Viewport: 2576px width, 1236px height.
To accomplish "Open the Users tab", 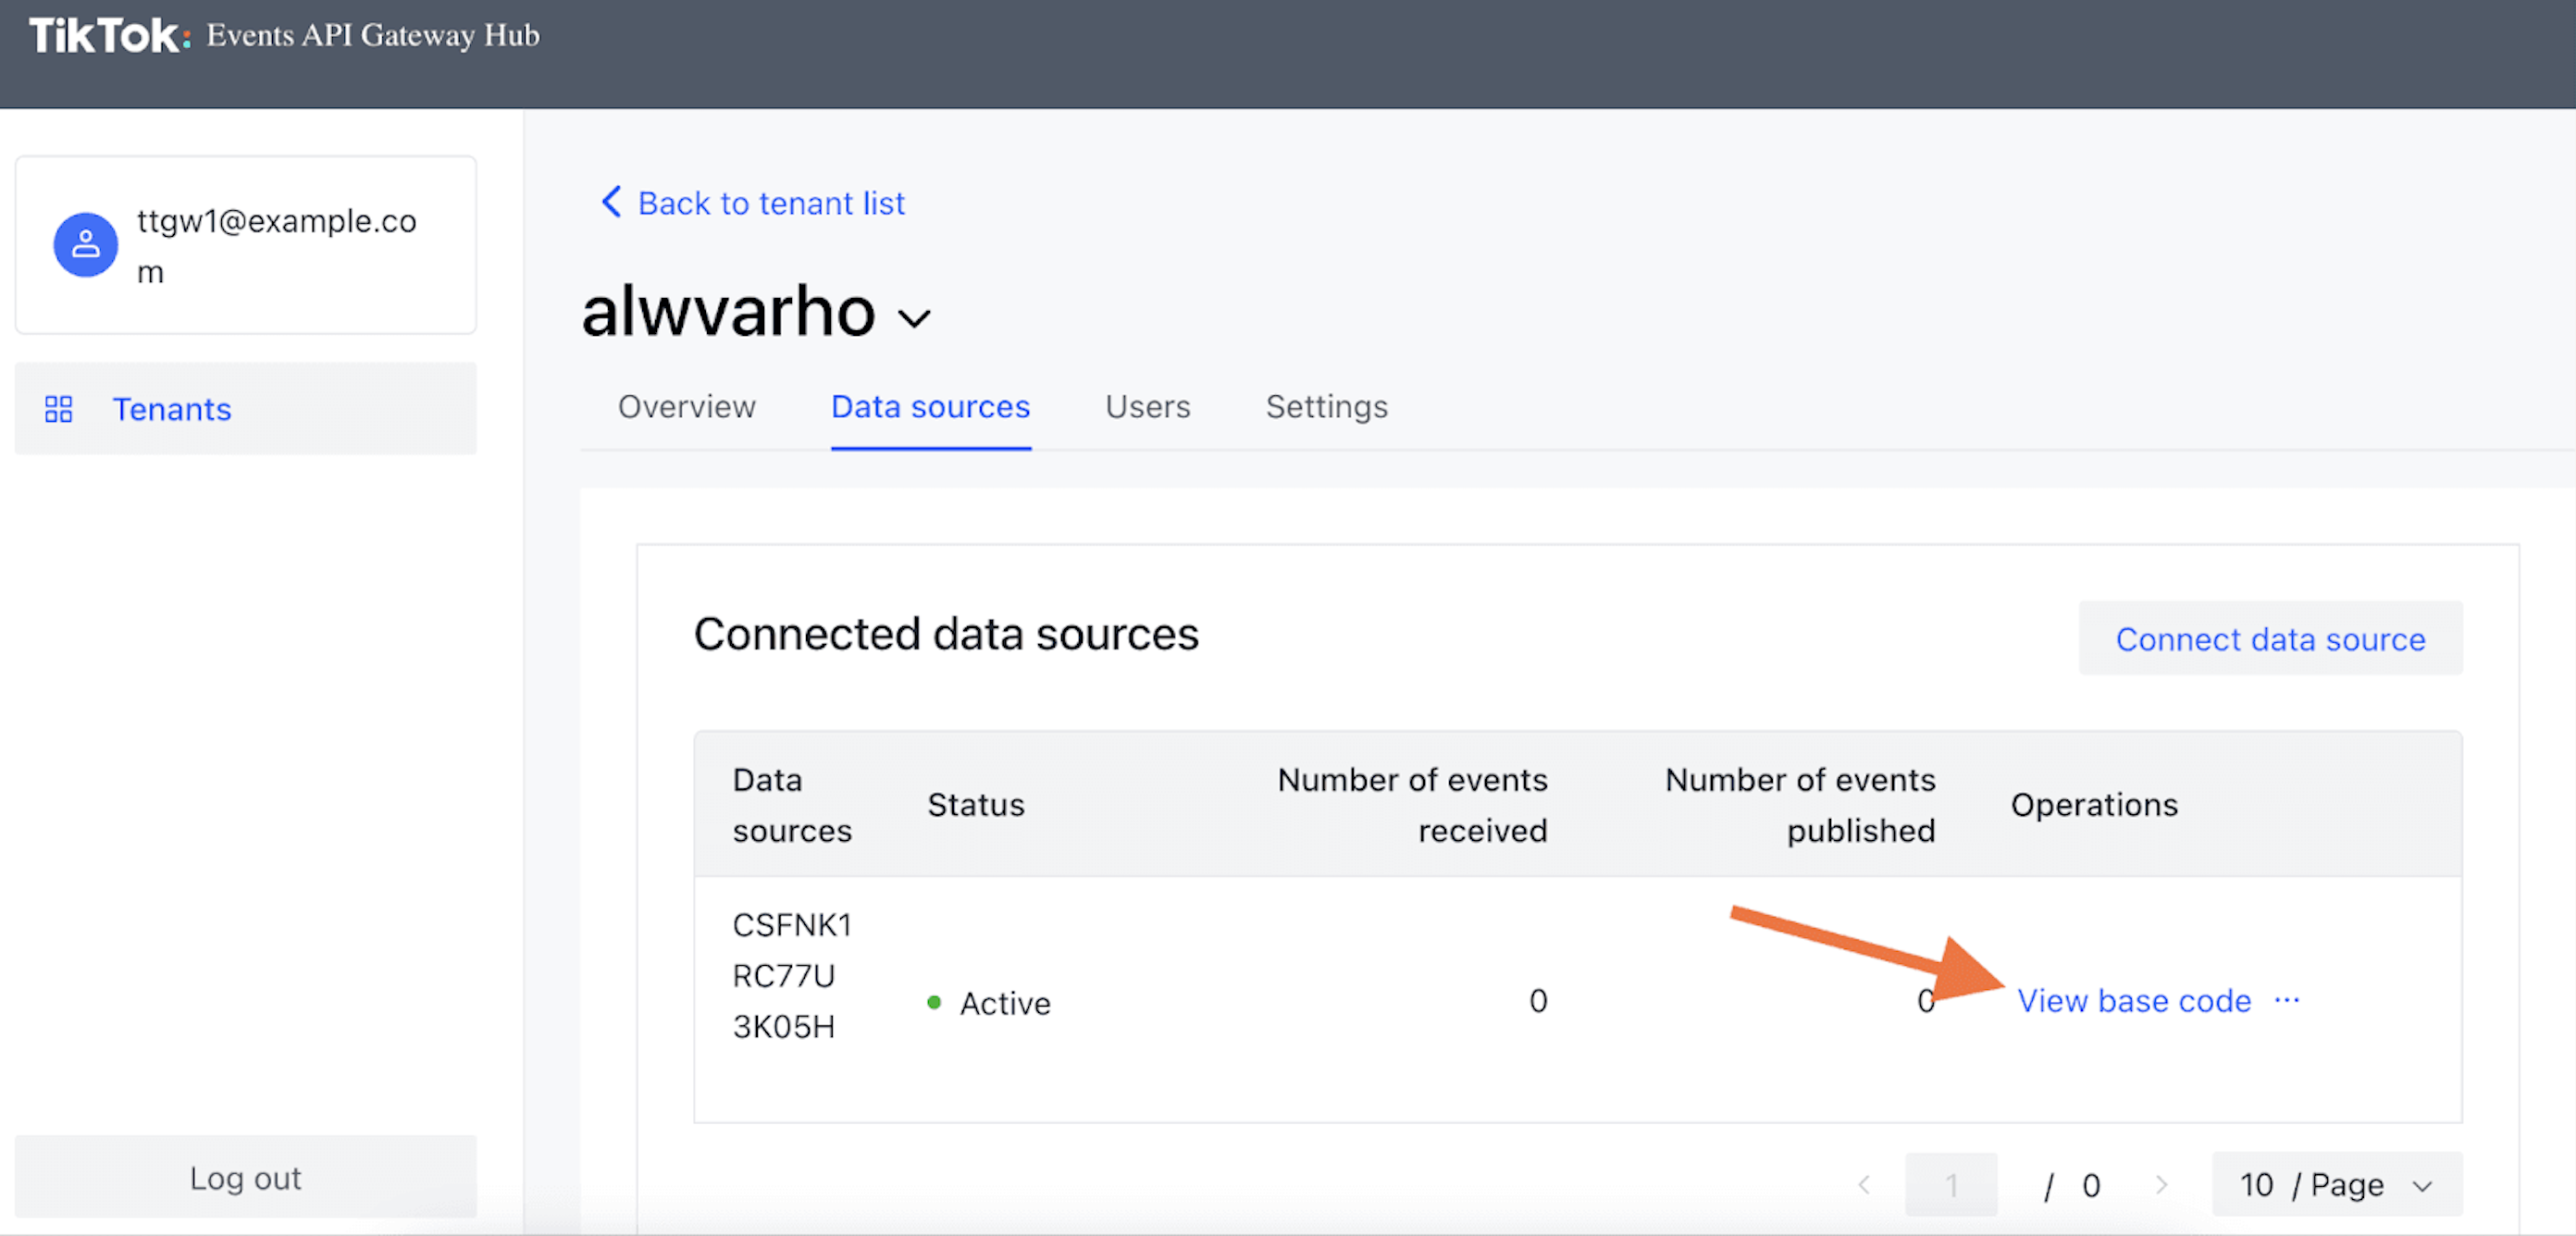I will [x=1147, y=407].
